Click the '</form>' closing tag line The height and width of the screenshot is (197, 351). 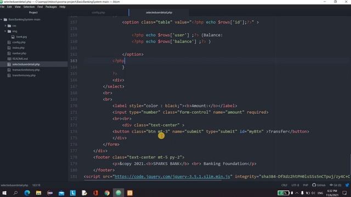point(111,144)
